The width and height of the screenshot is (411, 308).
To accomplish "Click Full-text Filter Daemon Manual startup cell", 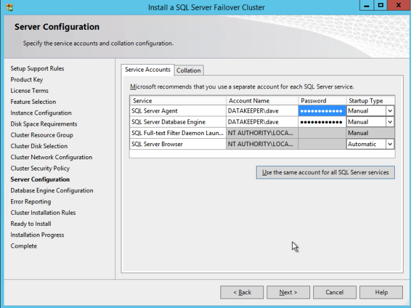I will pyautogui.click(x=370, y=133).
